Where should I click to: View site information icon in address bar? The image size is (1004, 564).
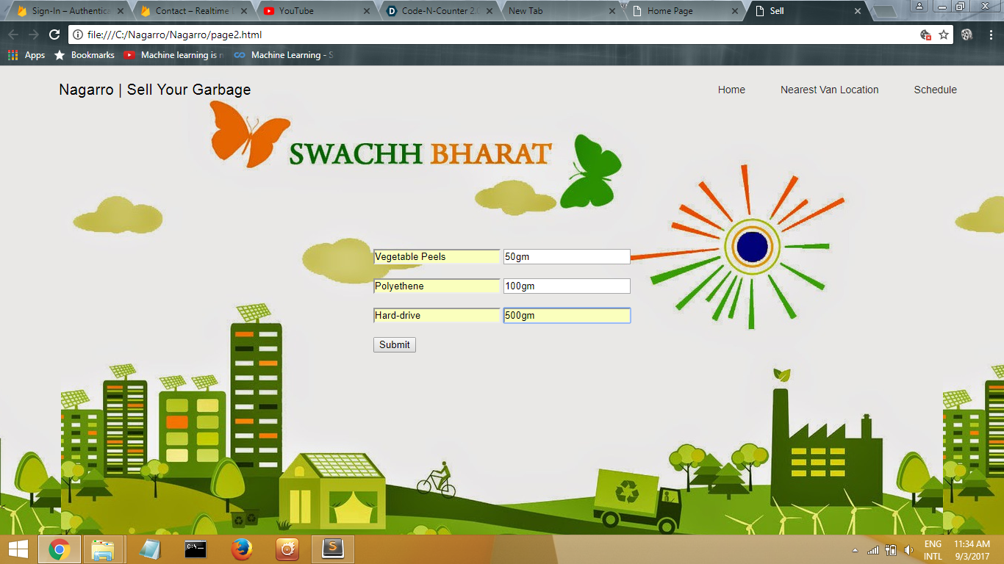click(x=79, y=35)
